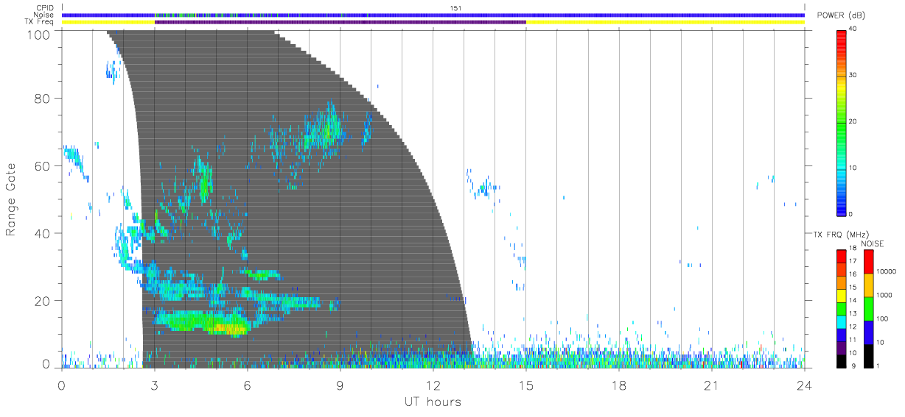Click the TX FRQ (MHz) color scale bar
Screen dimensions: 905x417
point(841,308)
